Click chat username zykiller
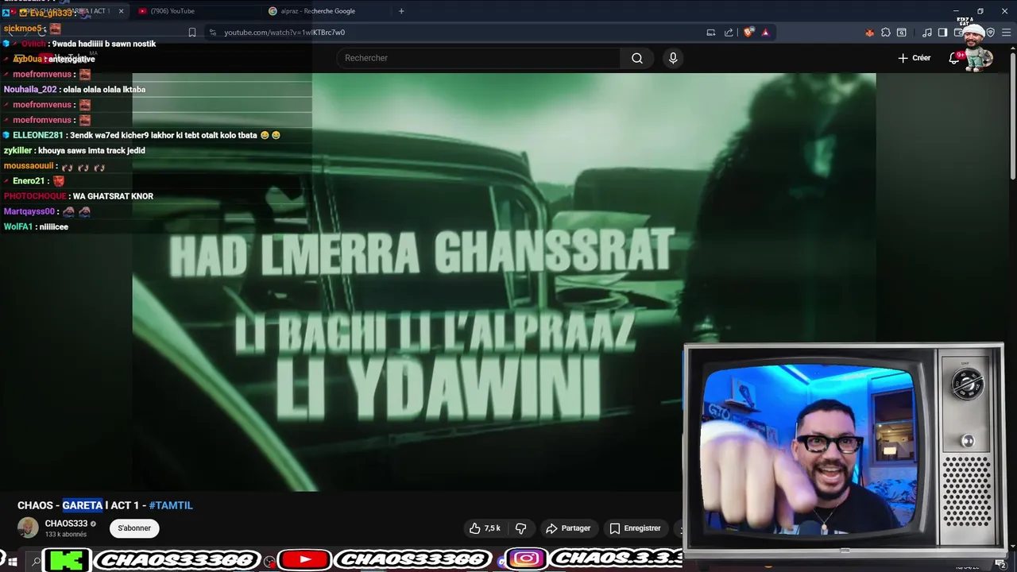1017x572 pixels. pyautogui.click(x=17, y=150)
